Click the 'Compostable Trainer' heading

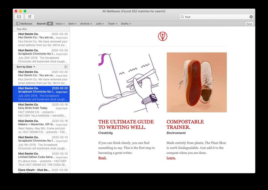pos(185,124)
